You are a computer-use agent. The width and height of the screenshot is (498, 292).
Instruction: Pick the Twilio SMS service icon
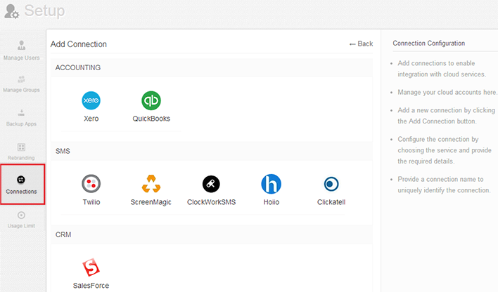tap(91, 184)
